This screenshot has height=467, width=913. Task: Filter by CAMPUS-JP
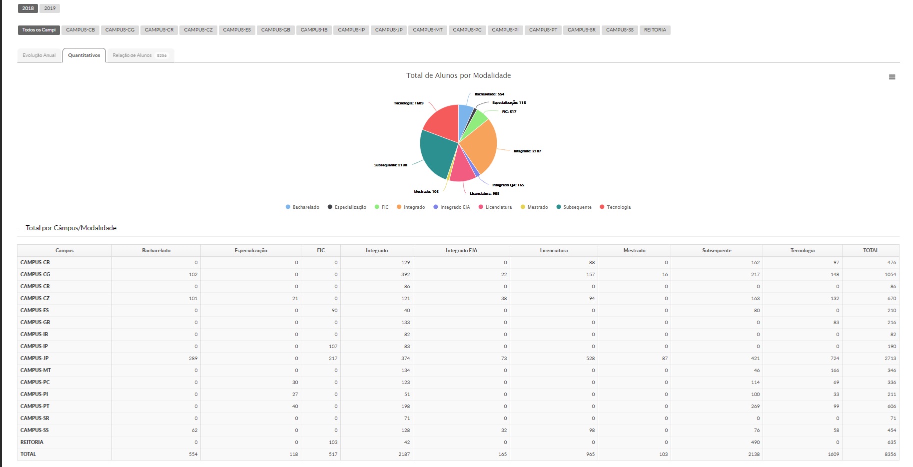tap(389, 30)
